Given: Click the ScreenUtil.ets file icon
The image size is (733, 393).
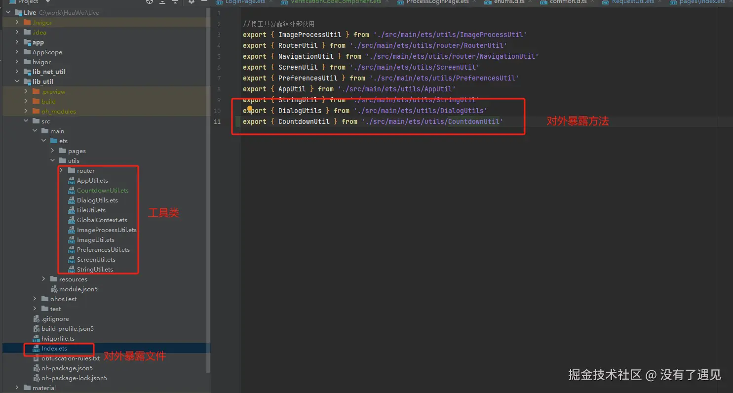Looking at the screenshot, I should (x=72, y=260).
